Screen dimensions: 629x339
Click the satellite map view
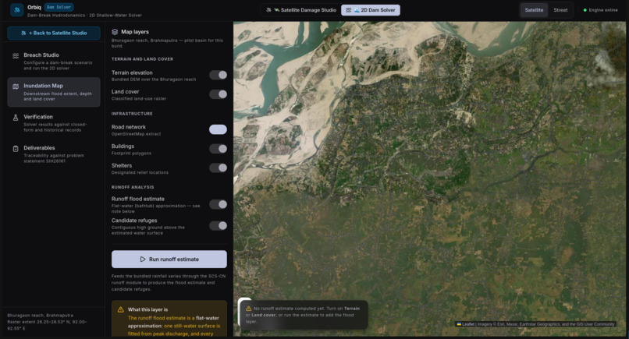(429, 178)
